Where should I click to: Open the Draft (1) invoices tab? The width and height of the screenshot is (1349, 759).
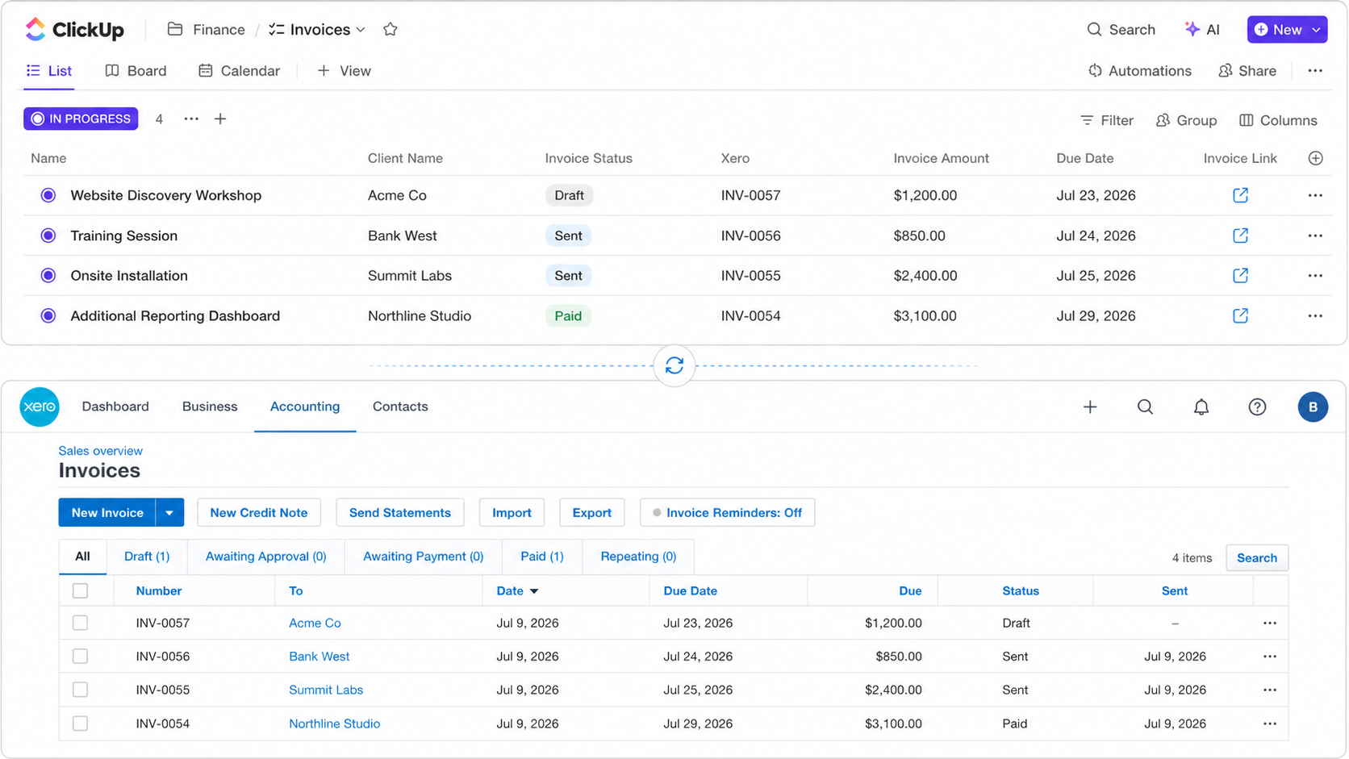[147, 557]
